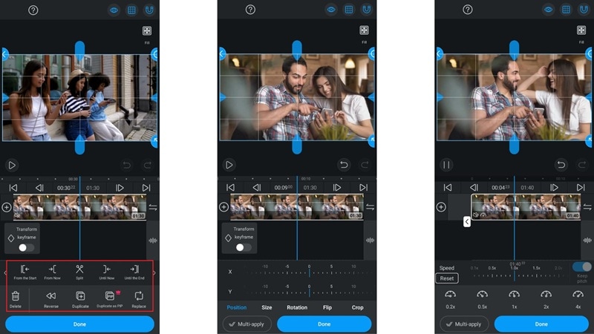Show previous tools with the left chevron

(x=5, y=272)
